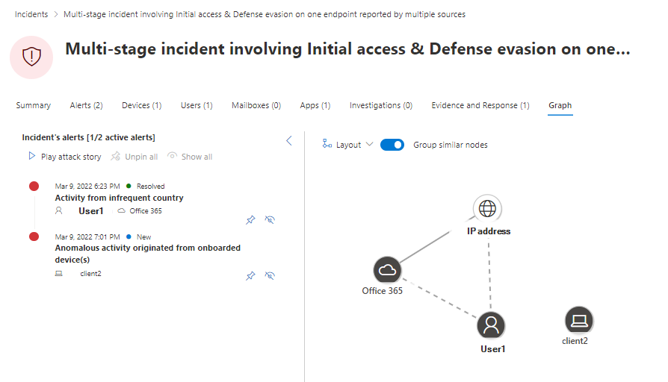Click the incident shield icon

[31, 57]
